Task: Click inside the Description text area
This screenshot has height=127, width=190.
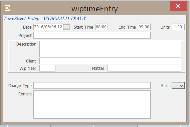Action: 110,49
